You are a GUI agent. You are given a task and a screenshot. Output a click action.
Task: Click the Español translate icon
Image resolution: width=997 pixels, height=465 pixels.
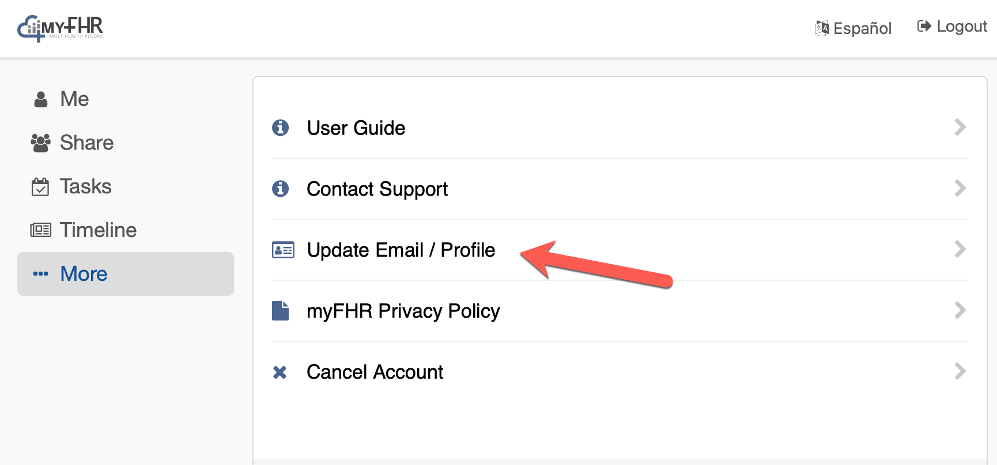point(822,28)
